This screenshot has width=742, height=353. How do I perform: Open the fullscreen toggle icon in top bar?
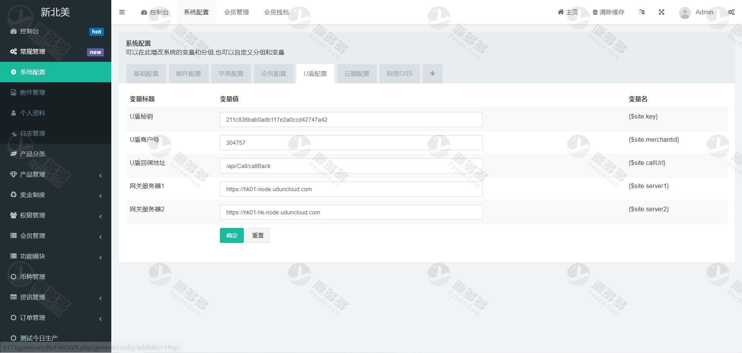pos(662,12)
